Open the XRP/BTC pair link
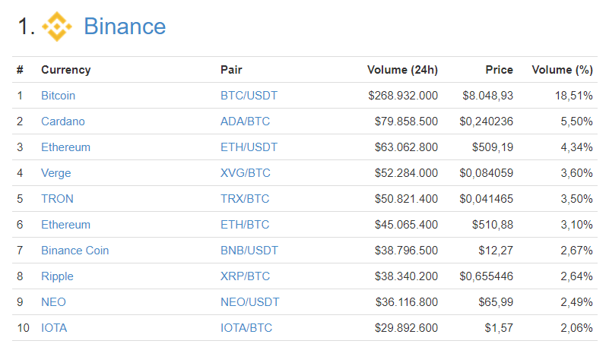609x347 pixels. (245, 276)
